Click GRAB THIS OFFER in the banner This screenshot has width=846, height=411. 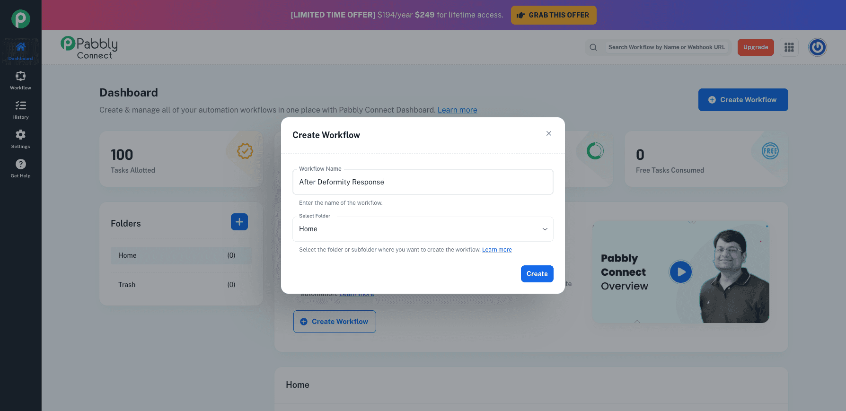point(553,15)
